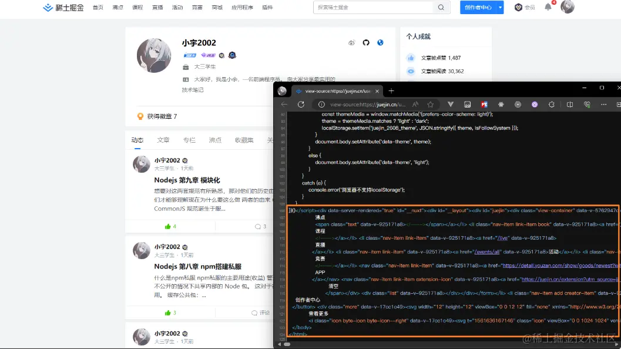Open the notification bell

tap(548, 6)
